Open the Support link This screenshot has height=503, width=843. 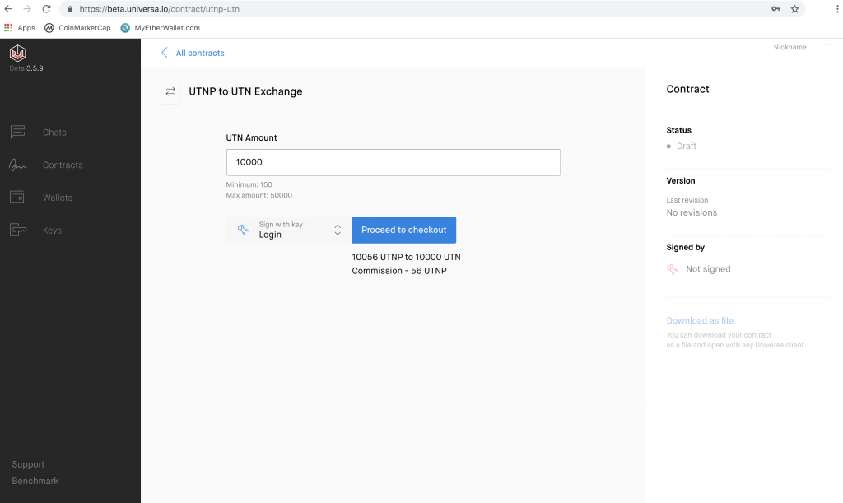point(28,464)
